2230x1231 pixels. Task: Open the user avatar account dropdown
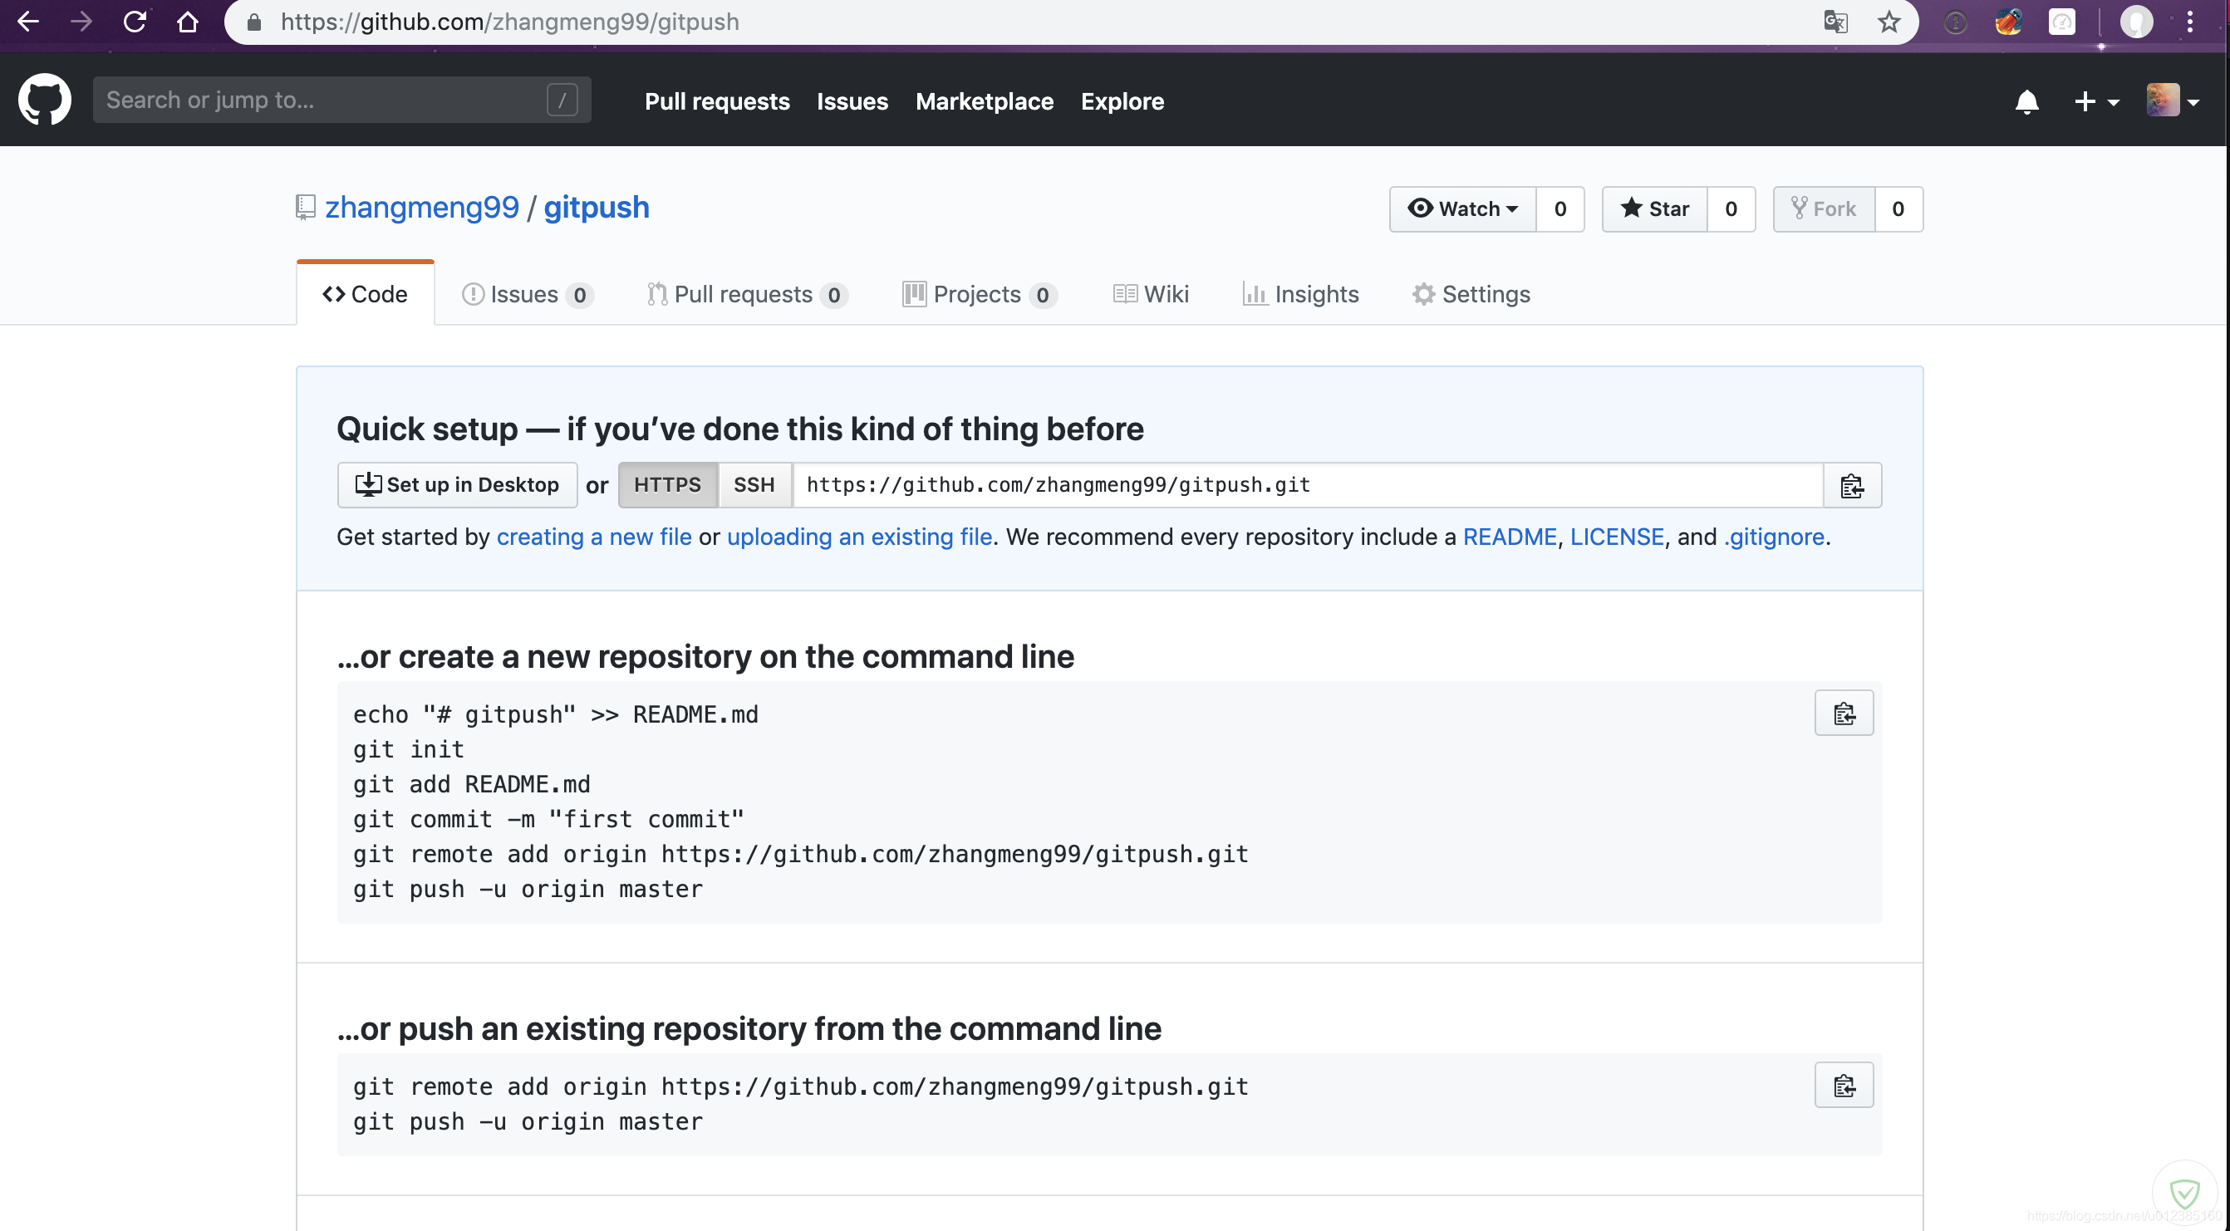[2172, 101]
